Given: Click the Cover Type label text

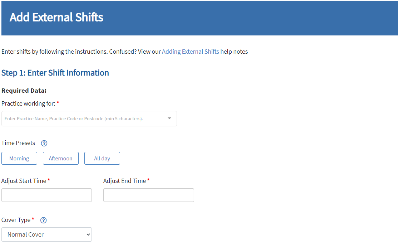Looking at the screenshot, I should tap(16, 220).
